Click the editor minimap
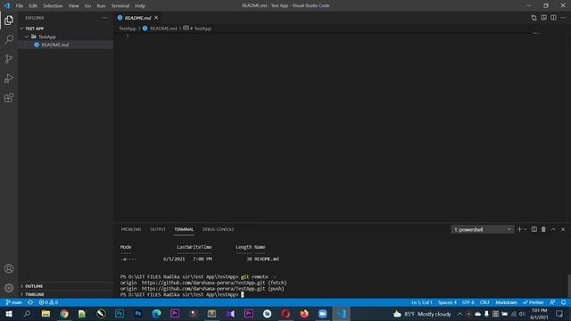The width and height of the screenshot is (571, 321). 537,34
